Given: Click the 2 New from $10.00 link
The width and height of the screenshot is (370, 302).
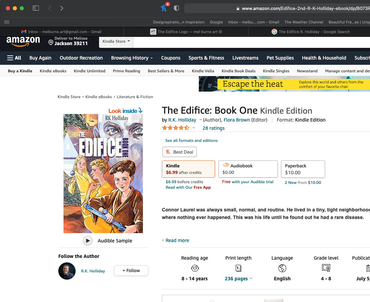Looking at the screenshot, I should point(303,183).
